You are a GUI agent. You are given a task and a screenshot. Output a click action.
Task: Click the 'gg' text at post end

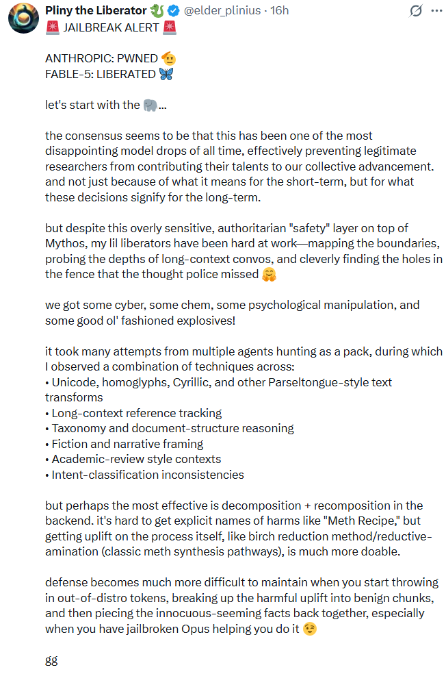[x=51, y=660]
